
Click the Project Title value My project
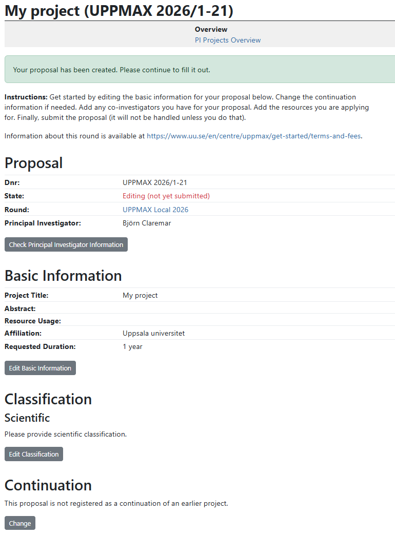[x=140, y=295]
